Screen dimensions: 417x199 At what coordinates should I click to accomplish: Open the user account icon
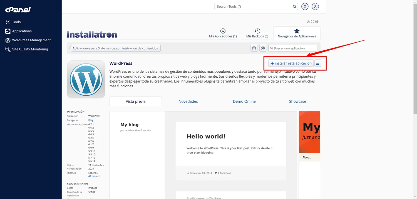coord(315,6)
